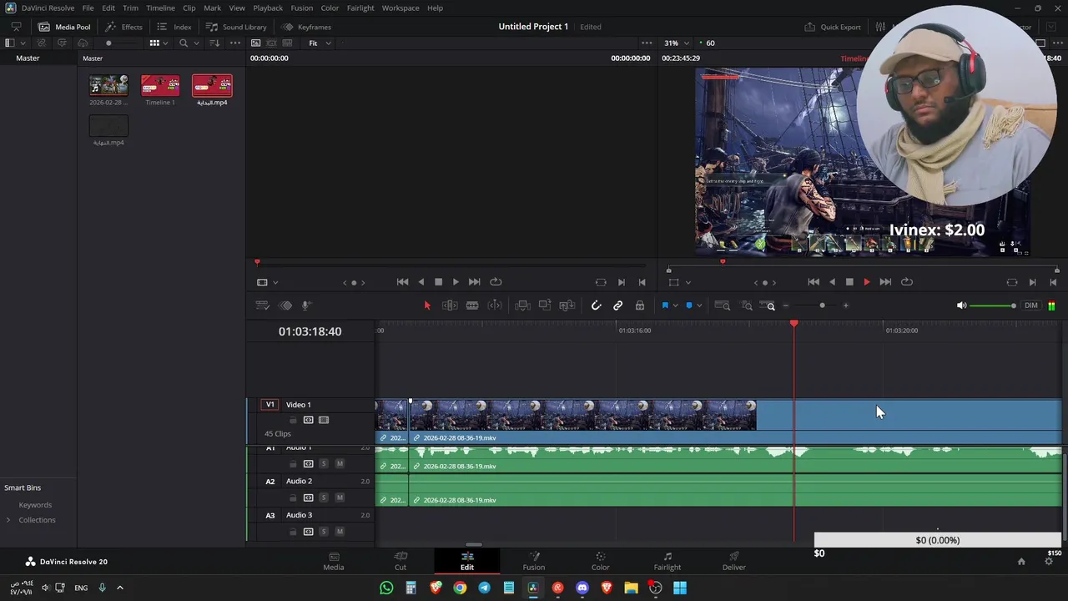Add a blue flag to clip
1068x601 pixels.
pos(665,306)
